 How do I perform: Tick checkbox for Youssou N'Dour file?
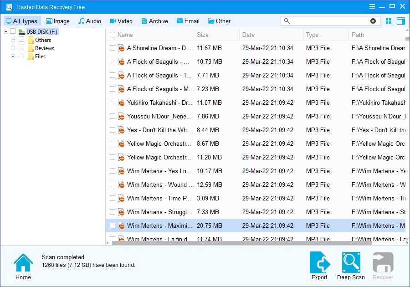tap(113, 116)
